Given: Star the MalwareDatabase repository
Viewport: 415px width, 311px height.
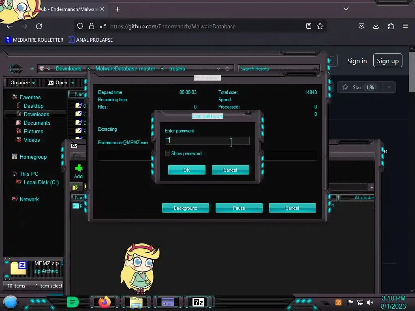Looking at the screenshot, I should click(359, 87).
